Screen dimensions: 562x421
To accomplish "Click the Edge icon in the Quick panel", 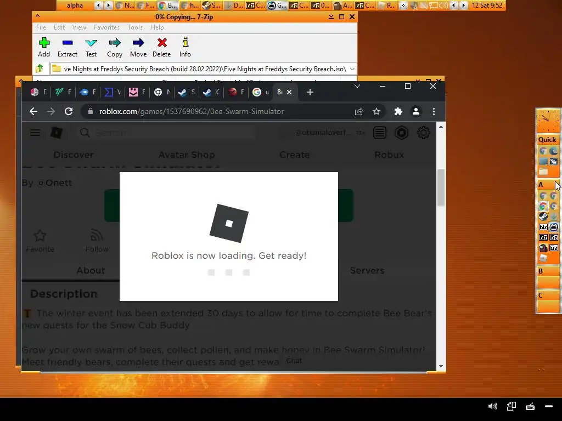I will 553,151.
